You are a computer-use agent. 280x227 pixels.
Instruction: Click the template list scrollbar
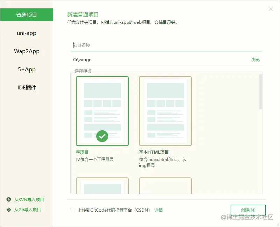coord(261,92)
